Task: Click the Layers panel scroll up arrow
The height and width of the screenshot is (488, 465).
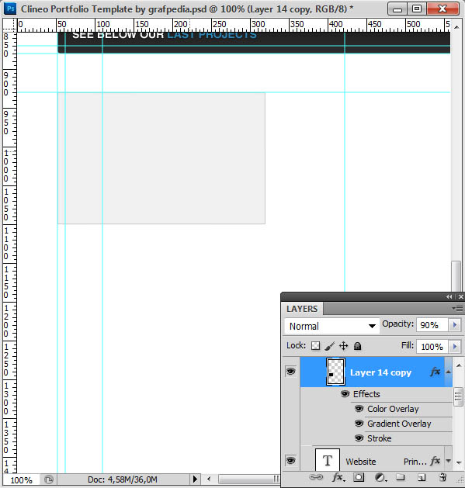Action: point(459,365)
